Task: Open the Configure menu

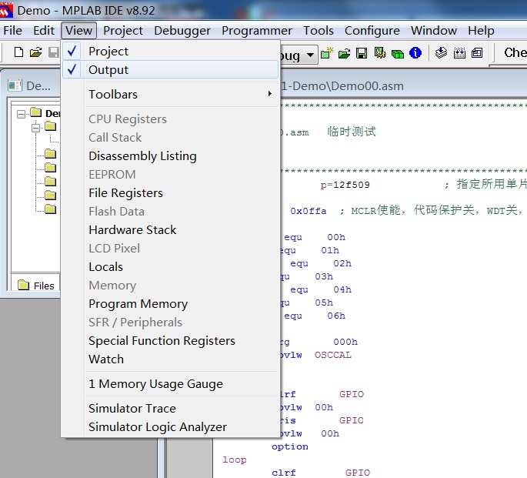Action: (372, 31)
